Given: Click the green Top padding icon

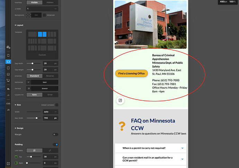Looking at the screenshot, I should 16,157.
